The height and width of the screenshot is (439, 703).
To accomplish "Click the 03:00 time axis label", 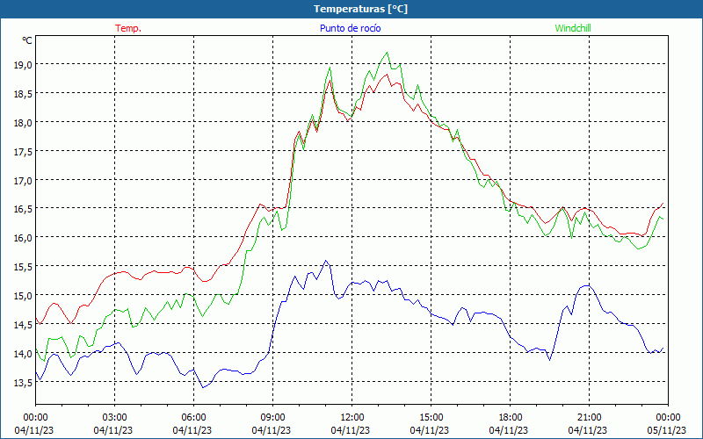I will click(115, 417).
